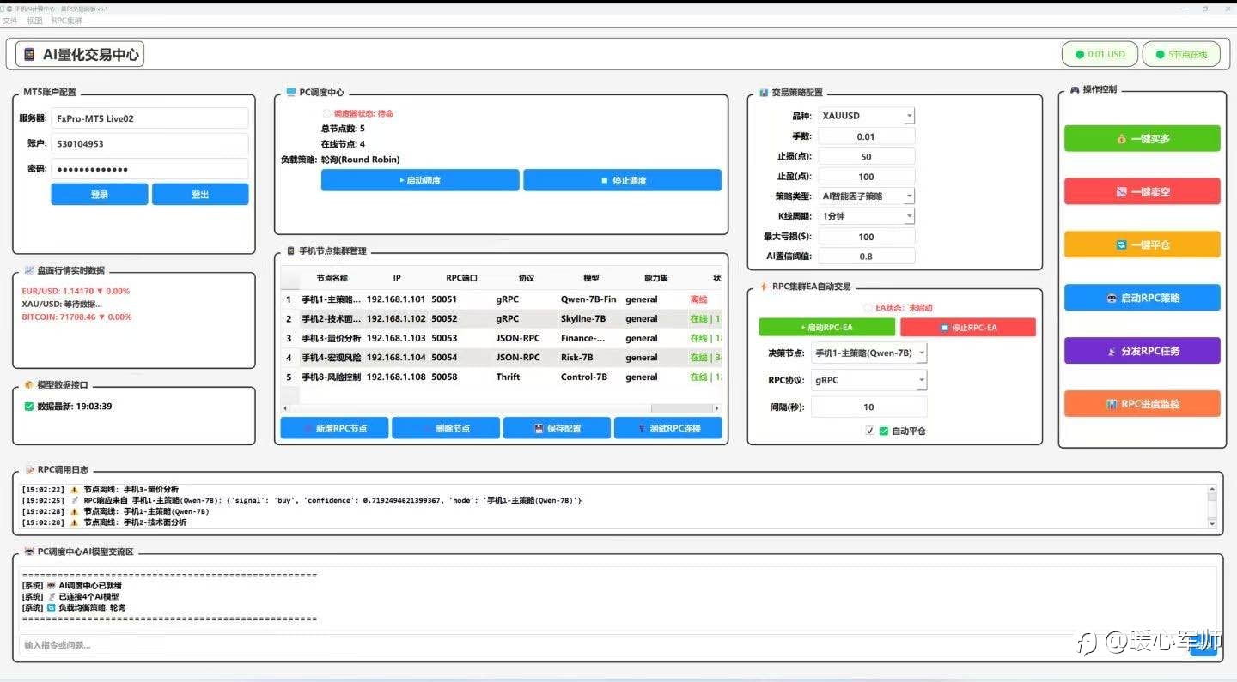
Task: Click the 新增RPC节点 button
Action: coord(334,428)
